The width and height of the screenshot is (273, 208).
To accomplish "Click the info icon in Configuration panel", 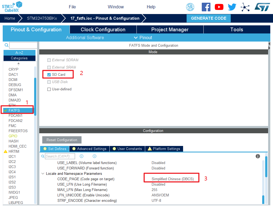I will 258,156.
